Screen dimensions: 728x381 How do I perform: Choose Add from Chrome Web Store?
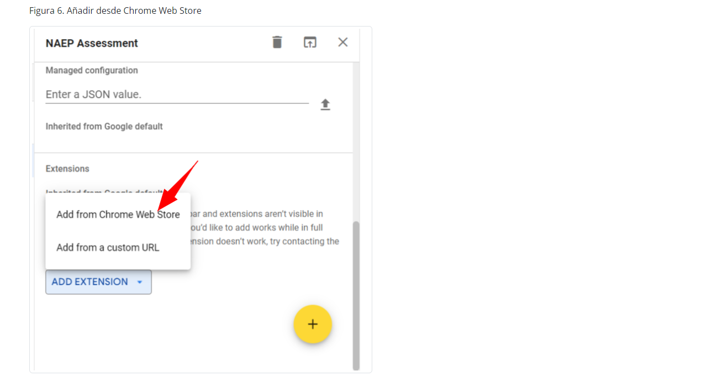tap(118, 215)
